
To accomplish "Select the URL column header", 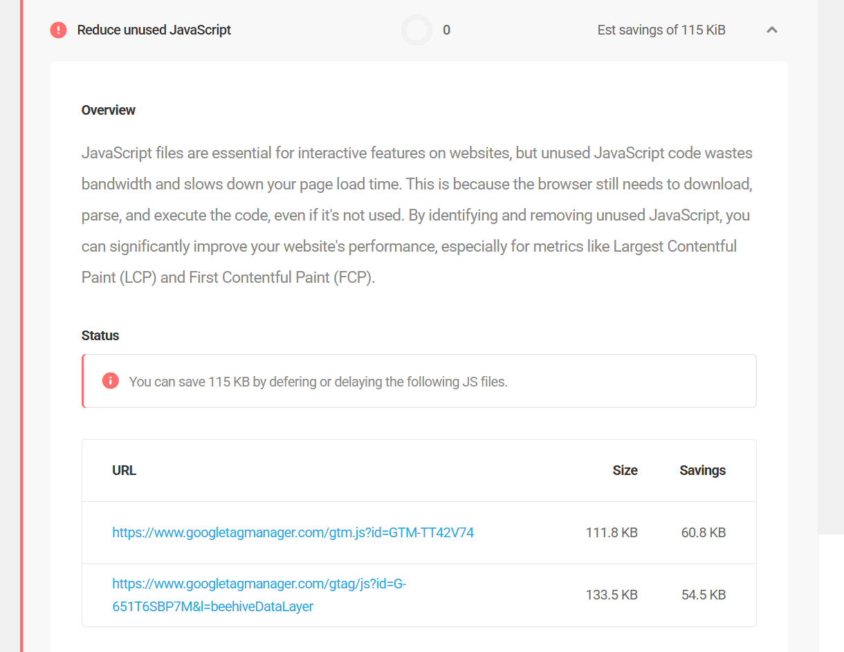I will (x=124, y=470).
